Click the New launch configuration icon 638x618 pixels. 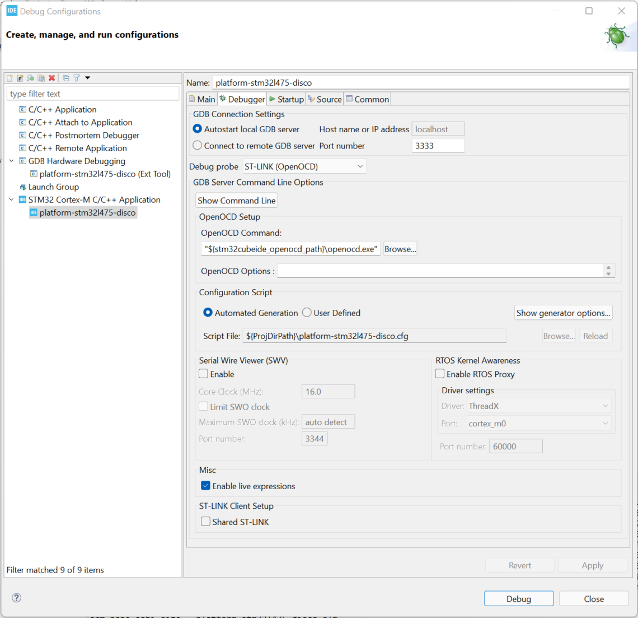pyautogui.click(x=10, y=78)
